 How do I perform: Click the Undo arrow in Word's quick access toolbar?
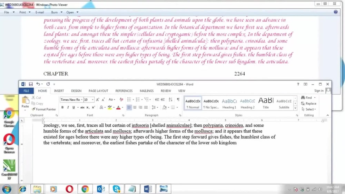[38, 84]
